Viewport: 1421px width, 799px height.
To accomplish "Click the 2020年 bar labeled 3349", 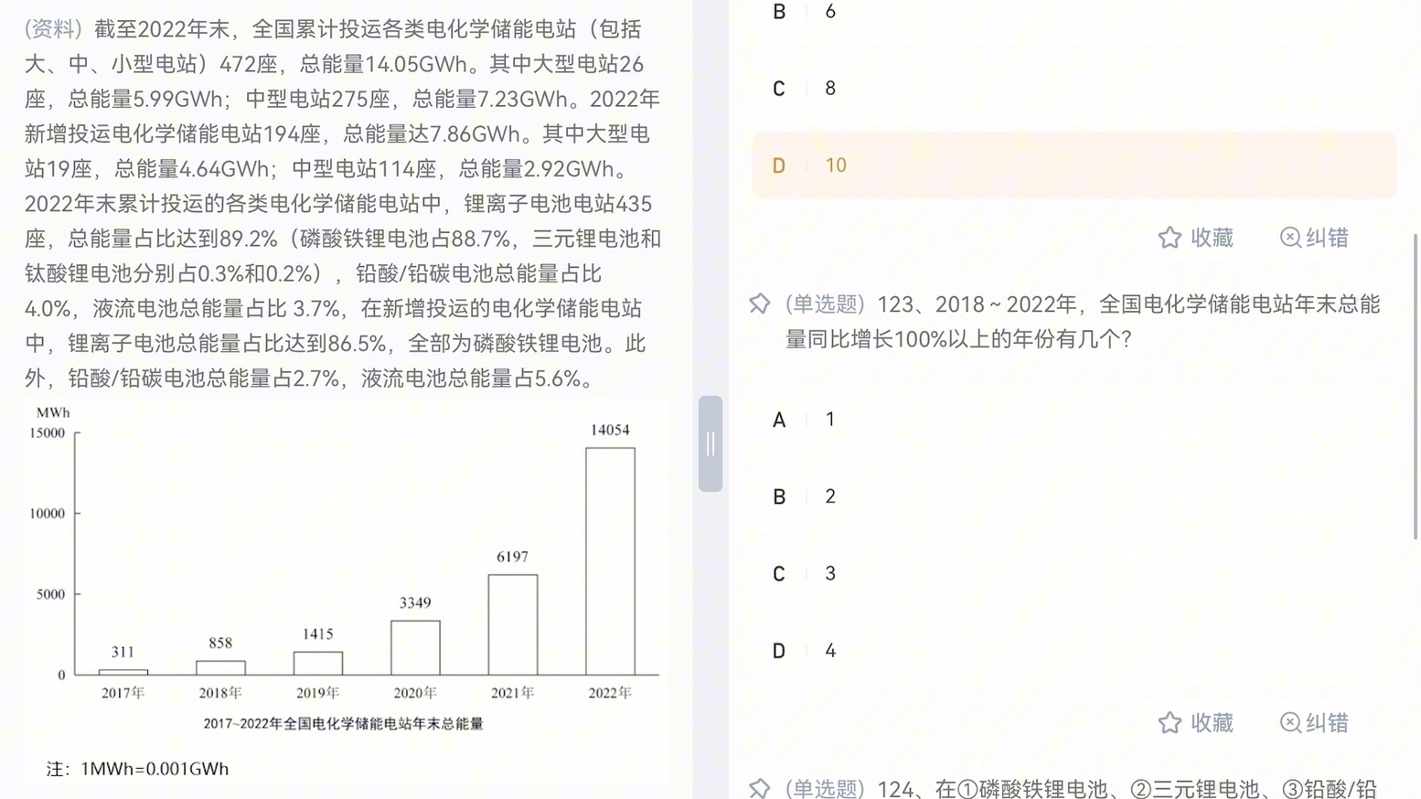I will (x=415, y=647).
